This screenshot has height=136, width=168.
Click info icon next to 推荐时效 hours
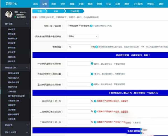point(97,47)
